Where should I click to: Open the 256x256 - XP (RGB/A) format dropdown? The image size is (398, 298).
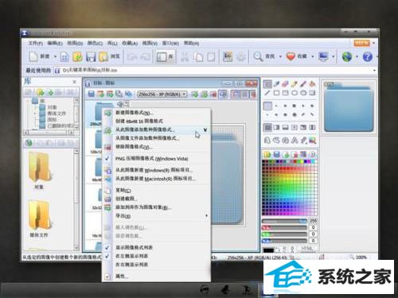[162, 94]
